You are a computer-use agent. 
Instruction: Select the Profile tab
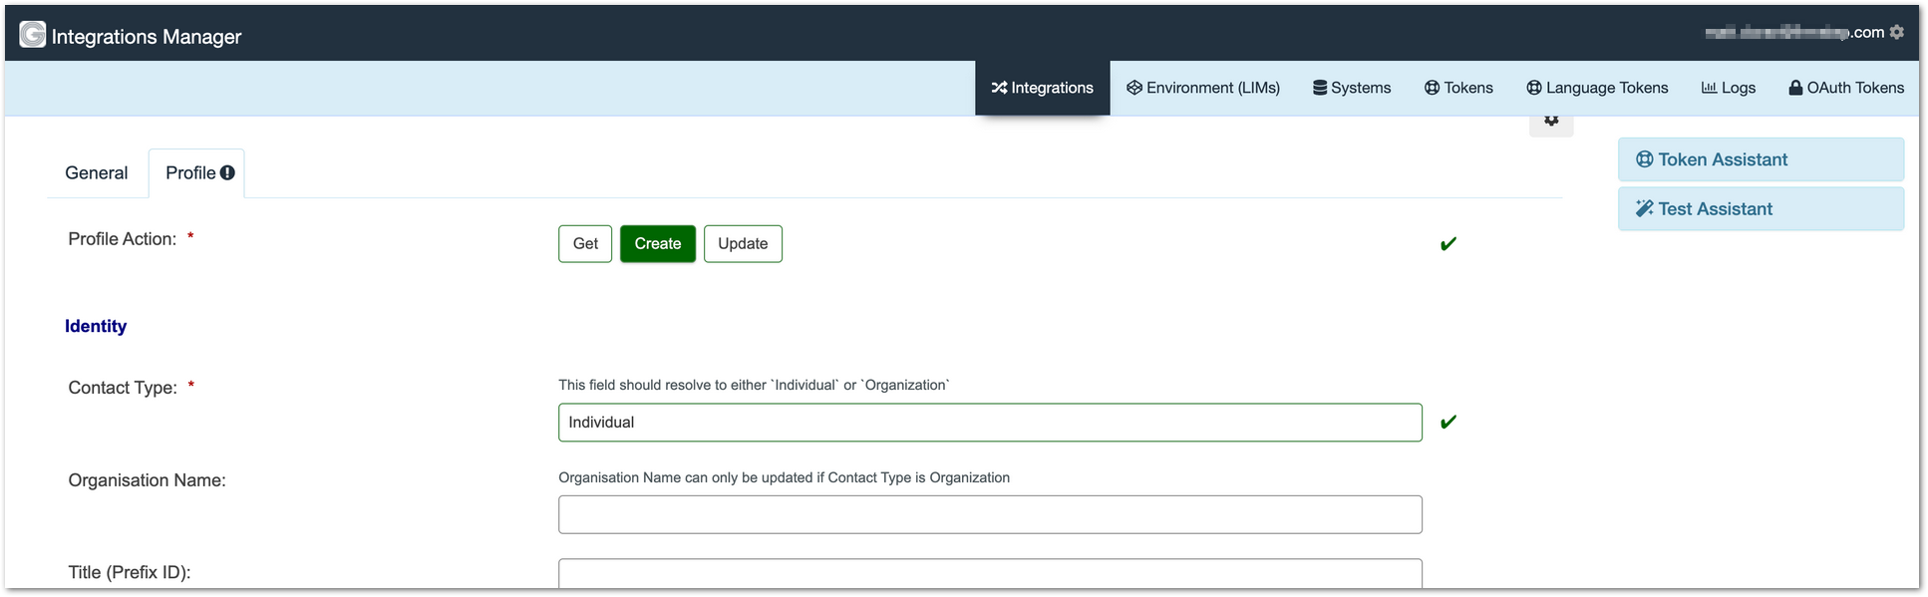point(196,173)
